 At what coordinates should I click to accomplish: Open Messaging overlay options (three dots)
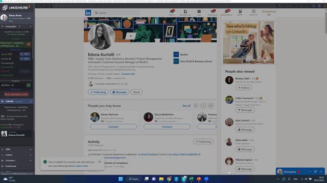coord(310,172)
